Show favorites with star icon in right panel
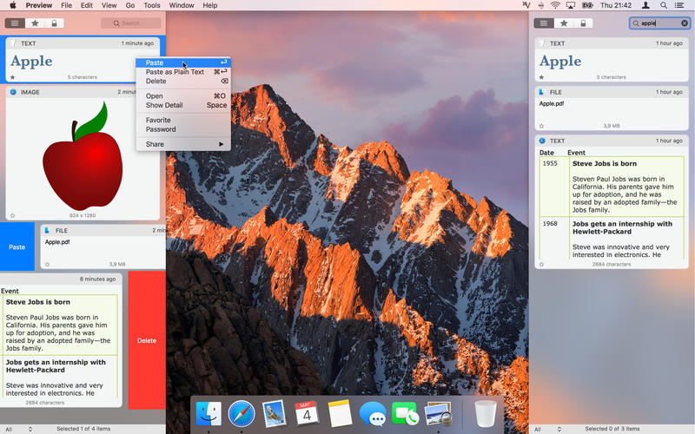This screenshot has width=695, height=434. [x=564, y=23]
